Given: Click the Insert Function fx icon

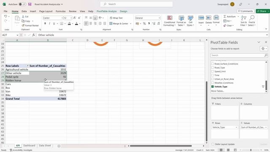Looking at the screenshot, I should click(34, 35).
